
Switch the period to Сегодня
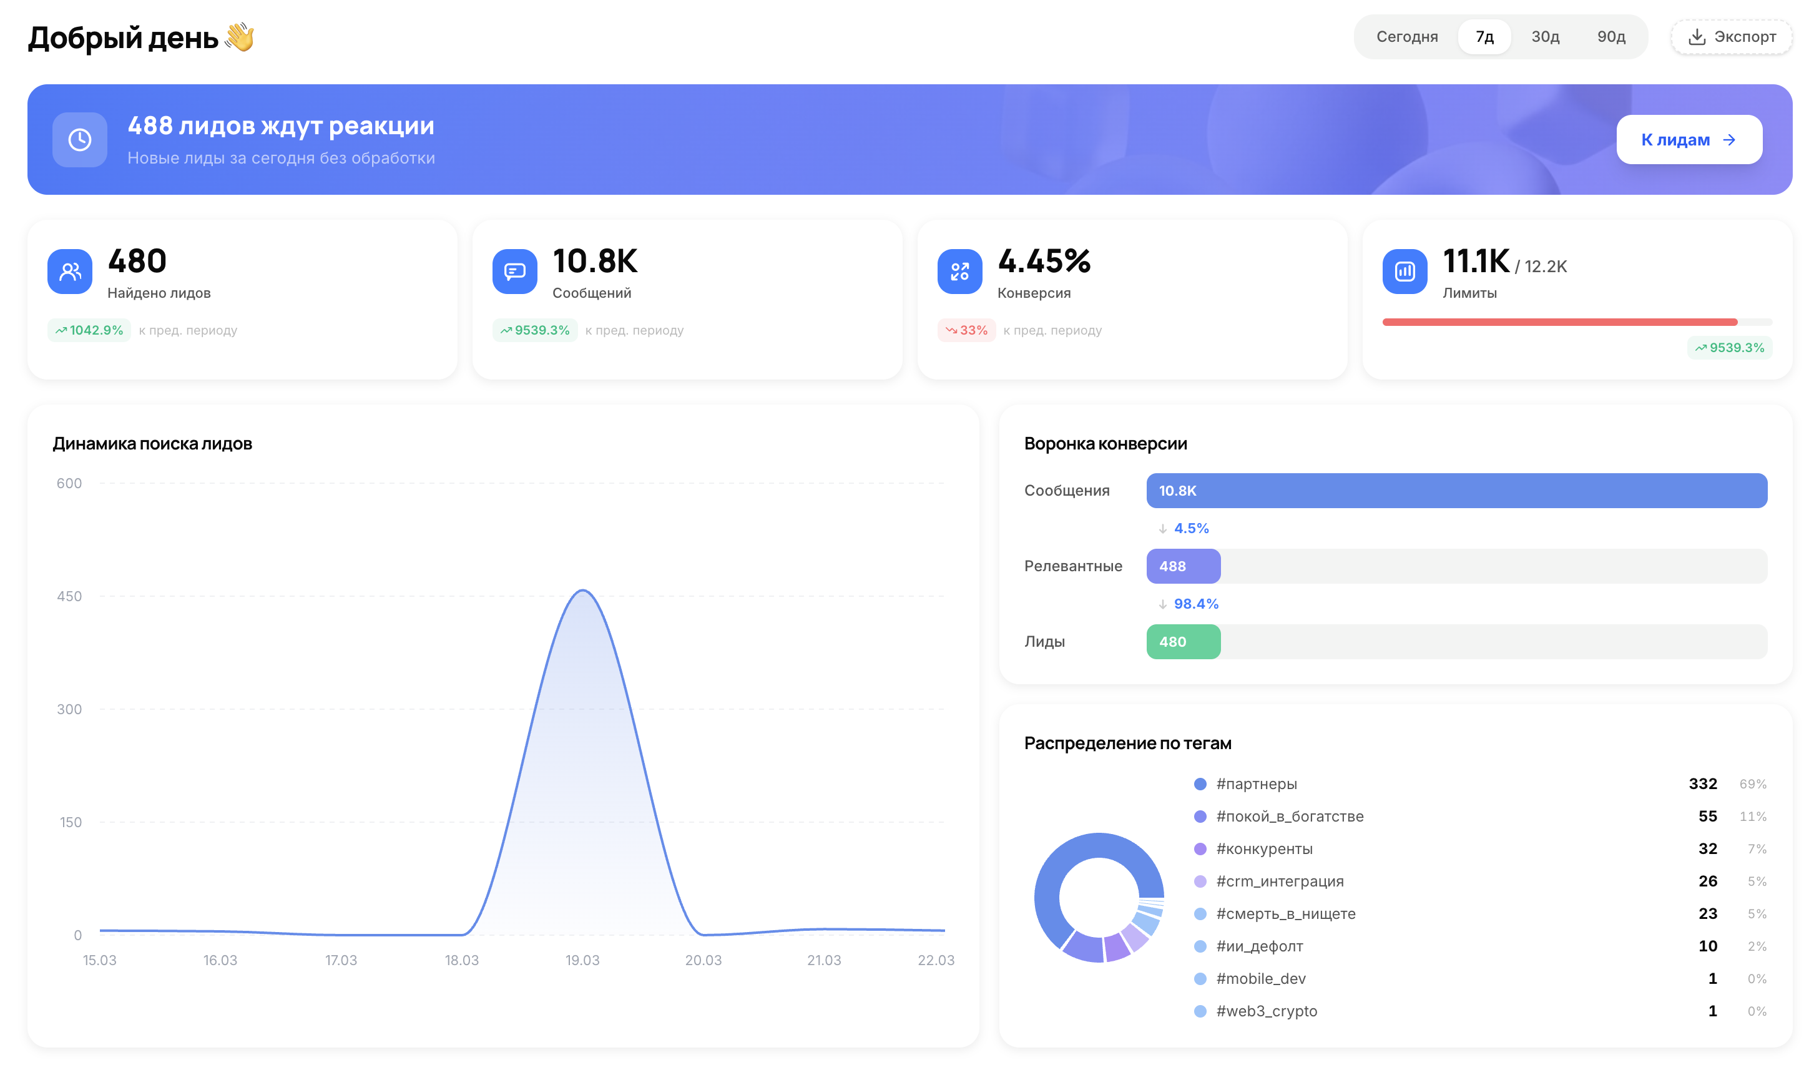[1406, 37]
